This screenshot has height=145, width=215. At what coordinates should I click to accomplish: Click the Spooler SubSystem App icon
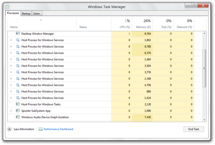[18, 110]
